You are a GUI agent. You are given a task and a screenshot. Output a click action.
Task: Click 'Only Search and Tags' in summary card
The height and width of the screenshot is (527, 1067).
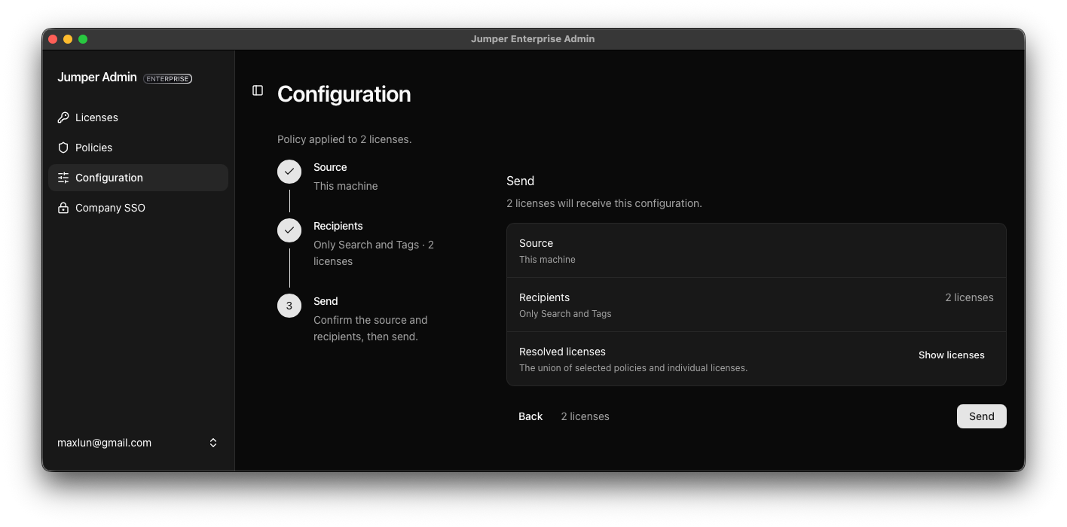[565, 314]
